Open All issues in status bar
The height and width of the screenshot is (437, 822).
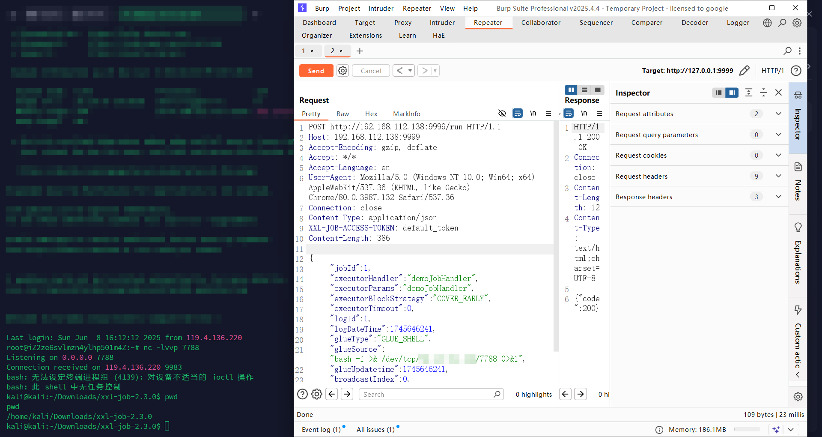click(x=375, y=429)
